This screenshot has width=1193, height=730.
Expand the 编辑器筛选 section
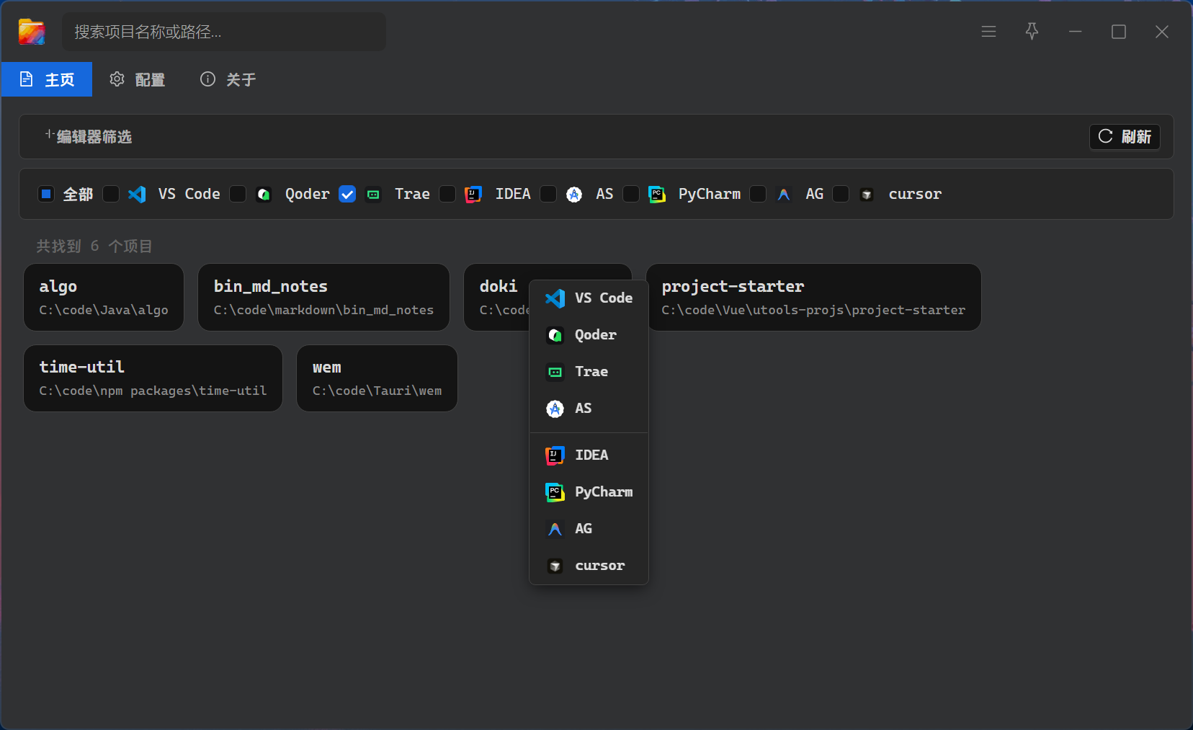coord(88,137)
